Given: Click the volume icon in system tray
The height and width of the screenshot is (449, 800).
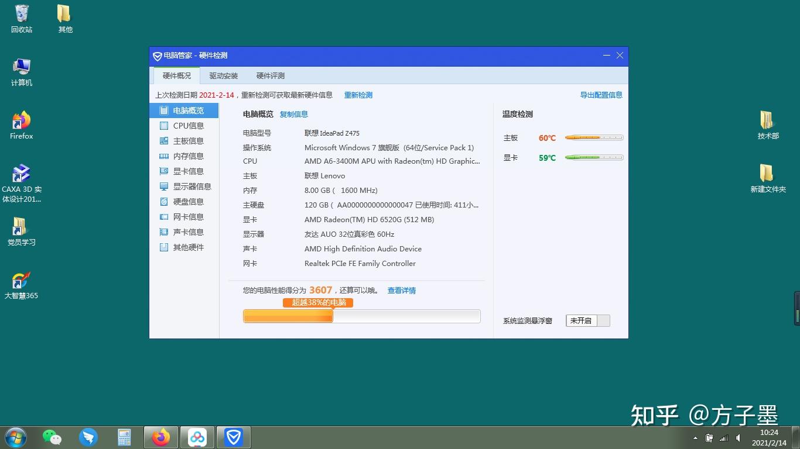Looking at the screenshot, I should tap(739, 438).
